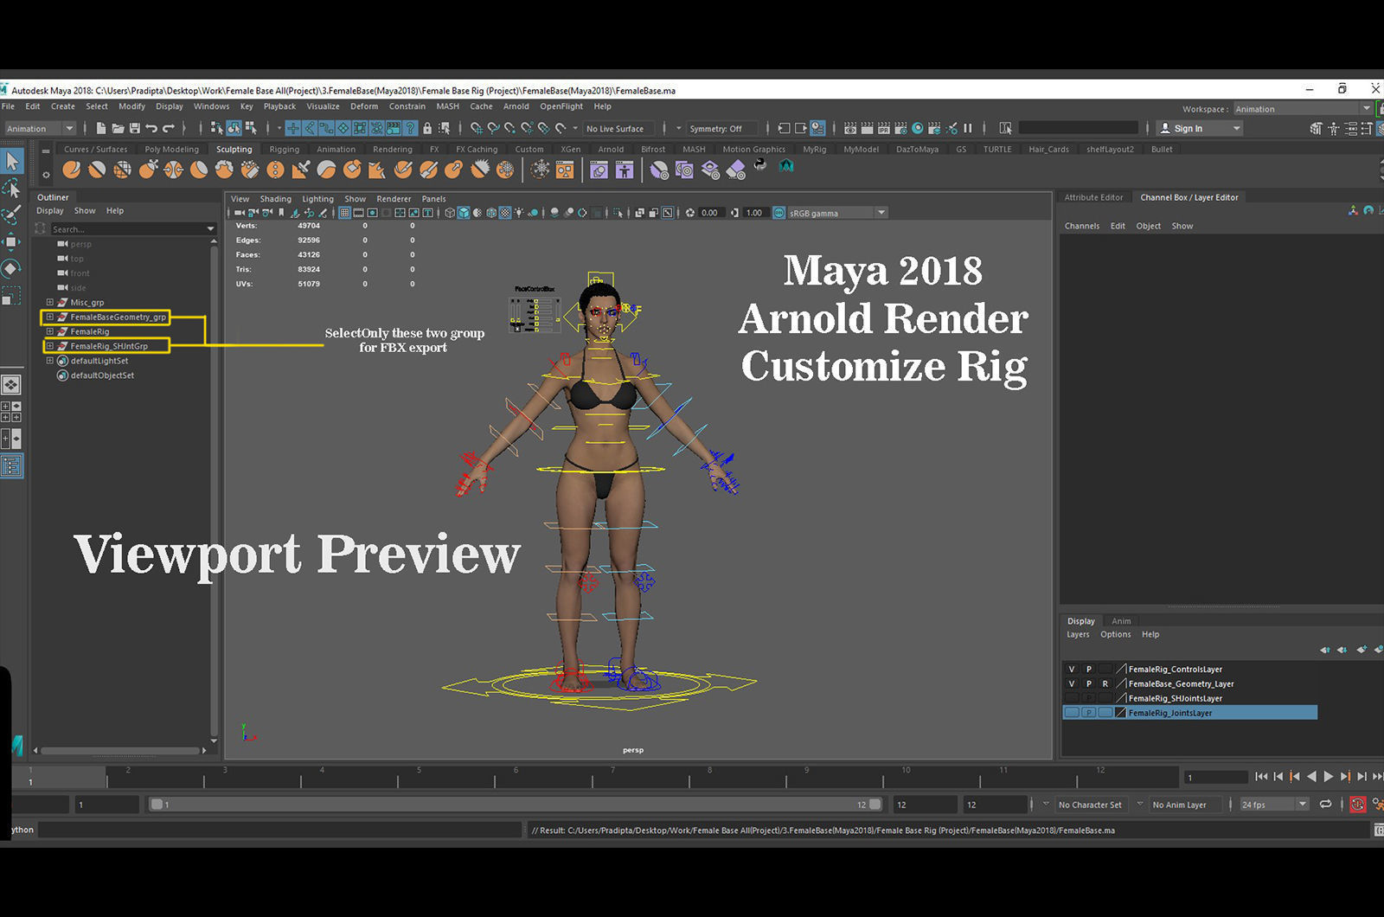The height and width of the screenshot is (917, 1384).
Task: Click the HumanIK character figure icon
Action: point(1334,128)
